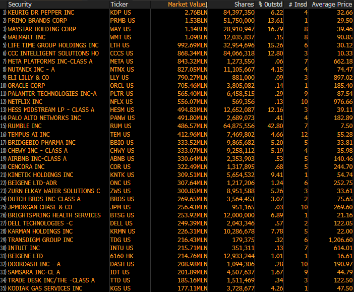354x292 pixels.
Task: Click the NTNX US ticker cell
Action: point(122,70)
